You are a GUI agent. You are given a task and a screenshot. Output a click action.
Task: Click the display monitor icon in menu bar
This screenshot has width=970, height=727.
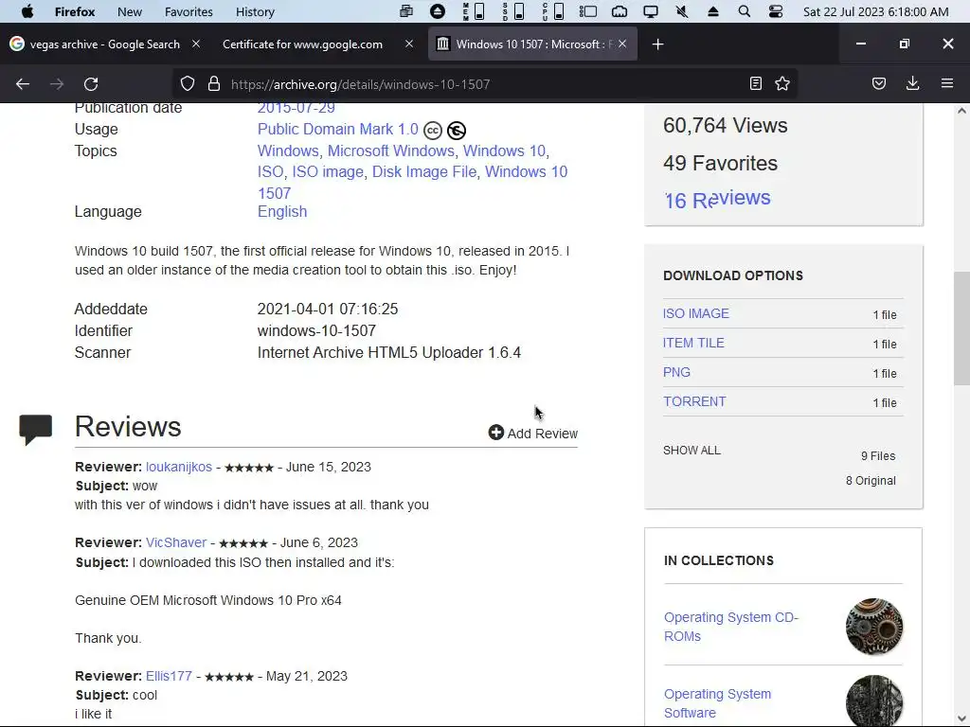[651, 11]
